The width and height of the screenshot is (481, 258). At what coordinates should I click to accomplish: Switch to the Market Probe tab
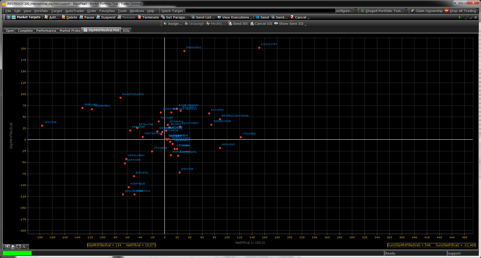click(x=70, y=30)
